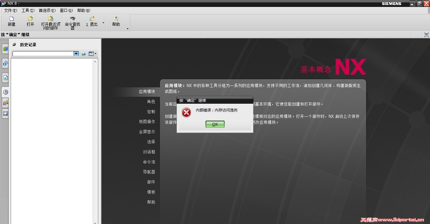Open the 窗口(O) menu

pyautogui.click(x=66, y=10)
